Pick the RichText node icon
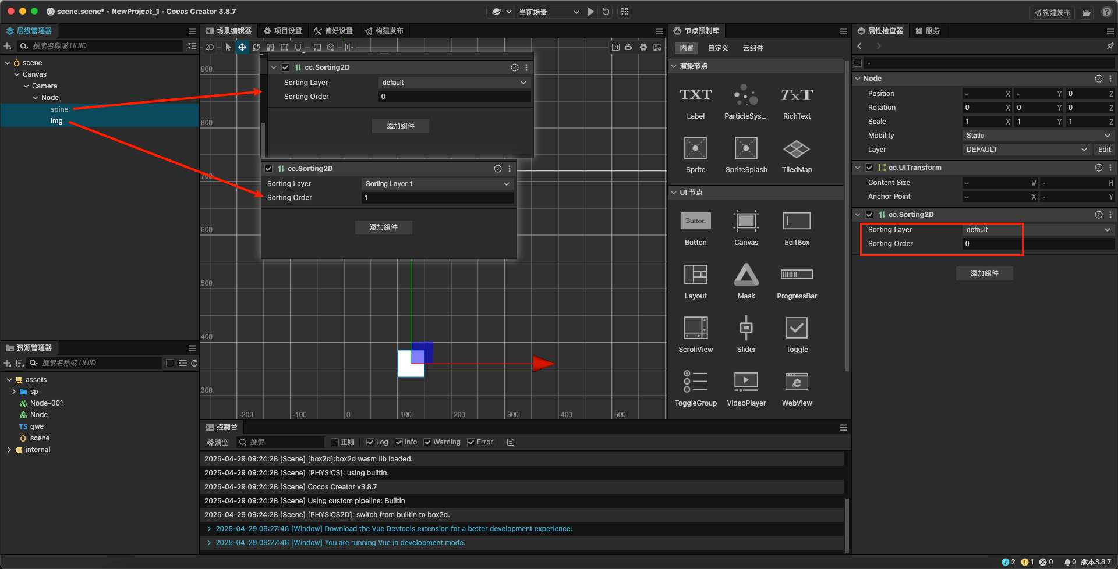 (x=797, y=95)
